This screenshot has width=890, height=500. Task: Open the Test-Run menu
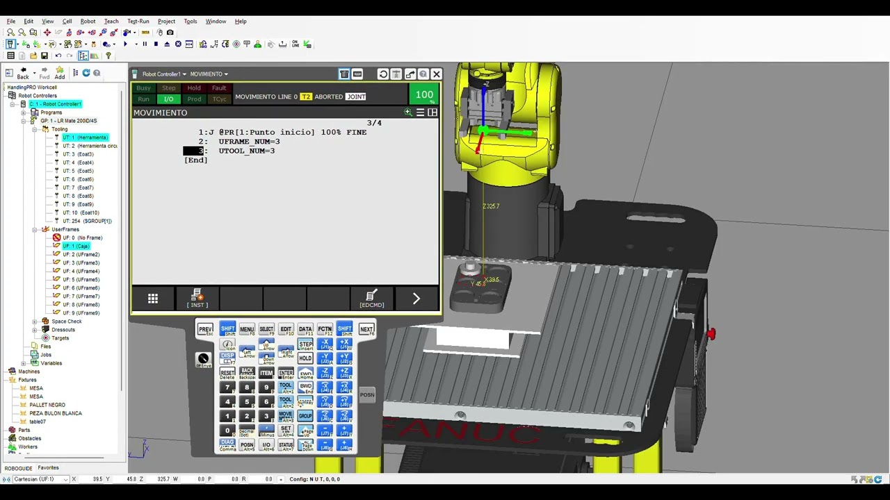coord(138,22)
